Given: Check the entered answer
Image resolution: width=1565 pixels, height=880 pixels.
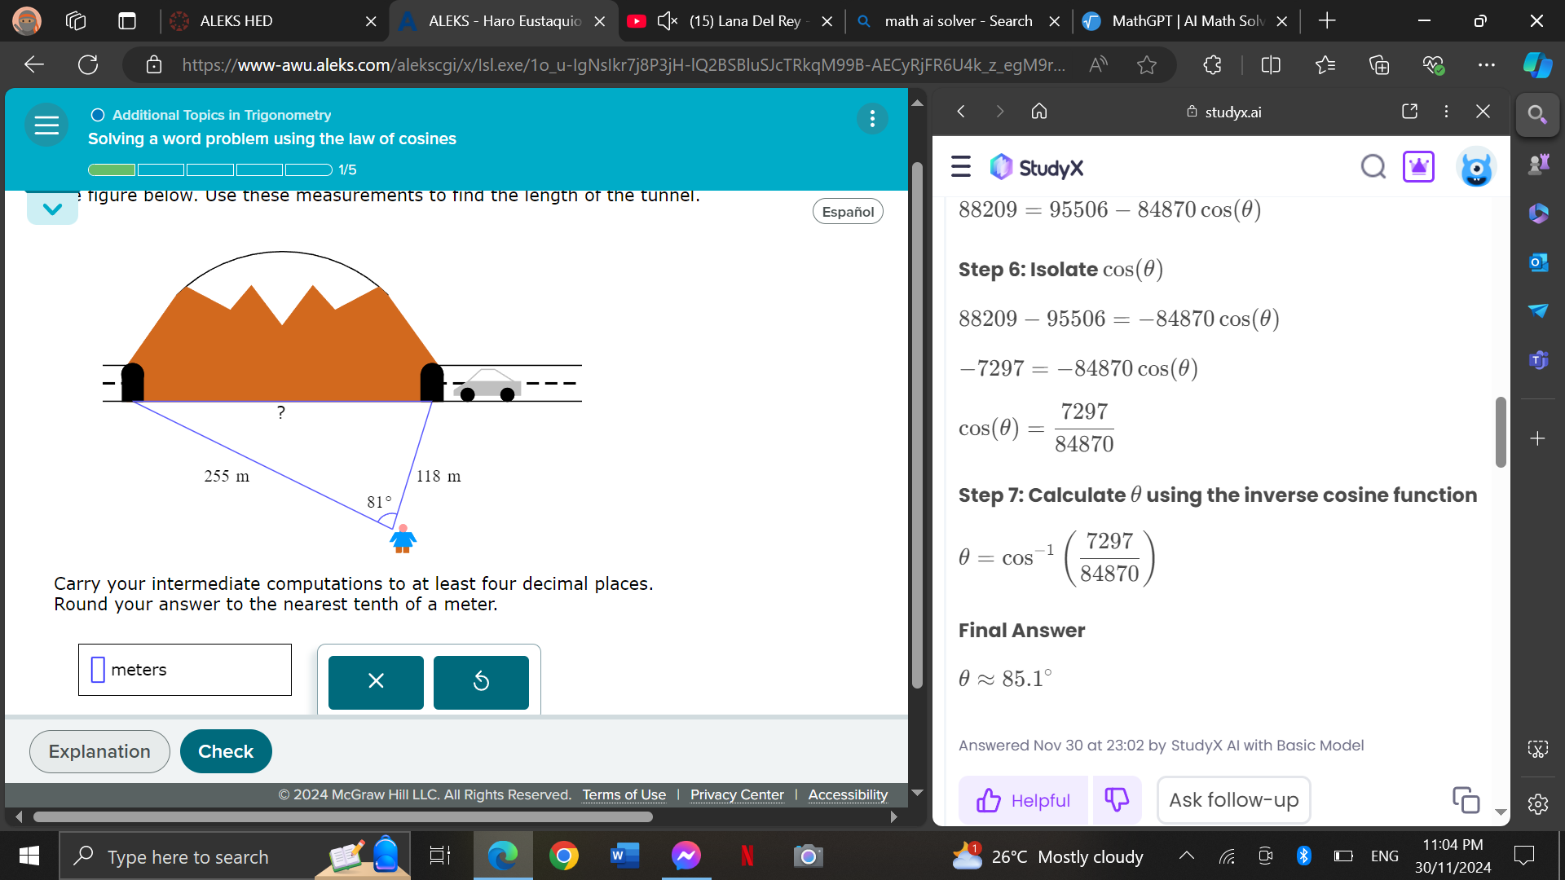Looking at the screenshot, I should (226, 751).
